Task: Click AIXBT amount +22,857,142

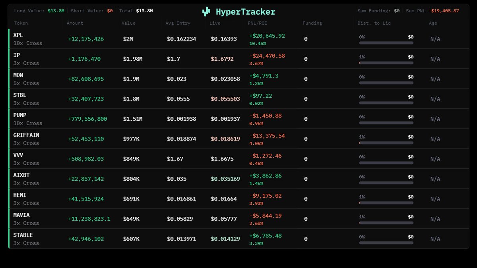Action: point(86,179)
